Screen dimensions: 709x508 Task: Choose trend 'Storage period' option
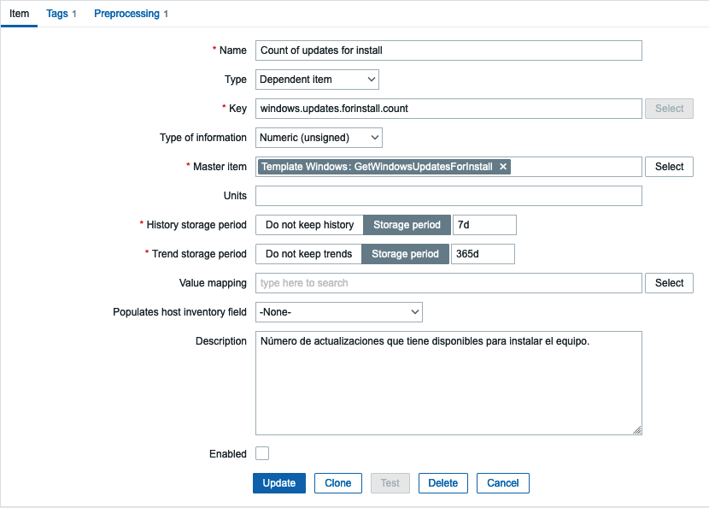point(405,254)
